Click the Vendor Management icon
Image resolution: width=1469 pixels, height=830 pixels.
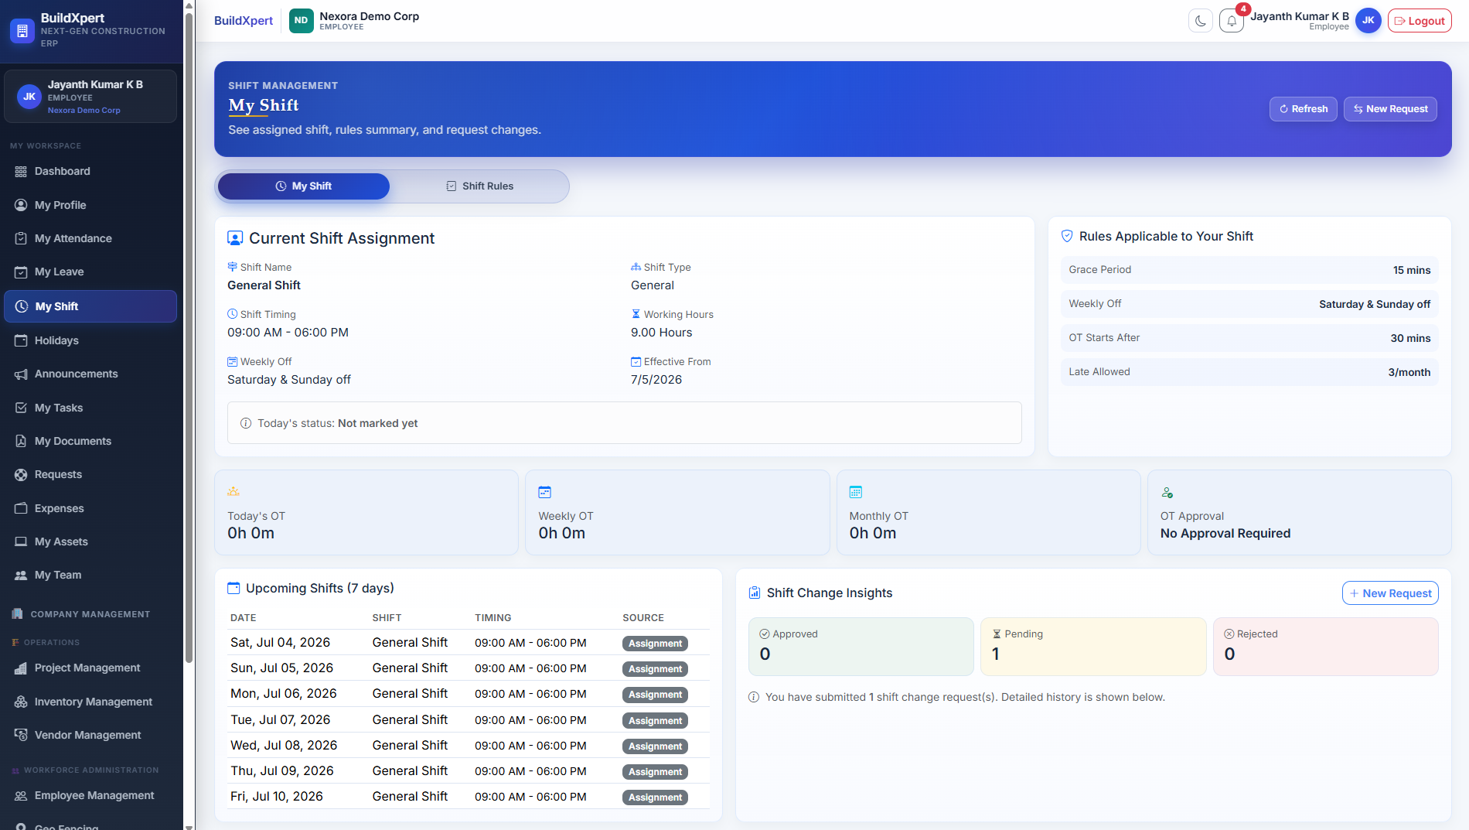[x=21, y=735]
